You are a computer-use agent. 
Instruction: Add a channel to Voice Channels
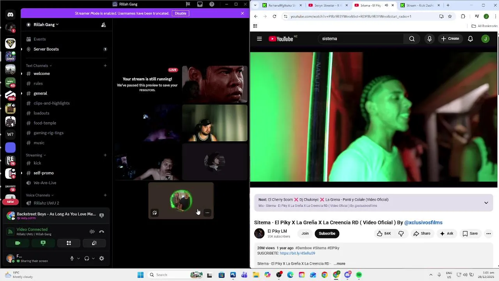(105, 195)
